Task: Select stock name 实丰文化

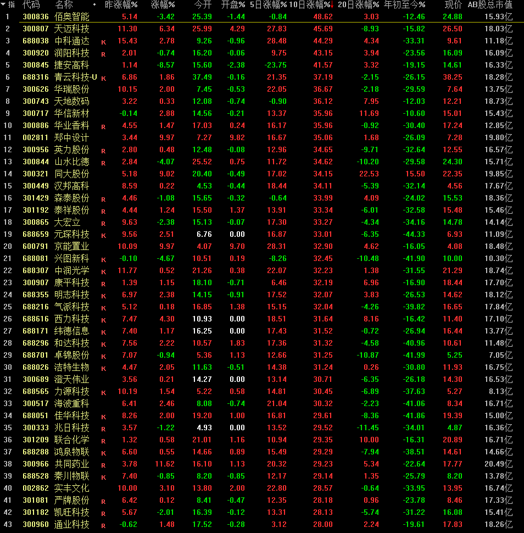Action: pyautogui.click(x=72, y=488)
